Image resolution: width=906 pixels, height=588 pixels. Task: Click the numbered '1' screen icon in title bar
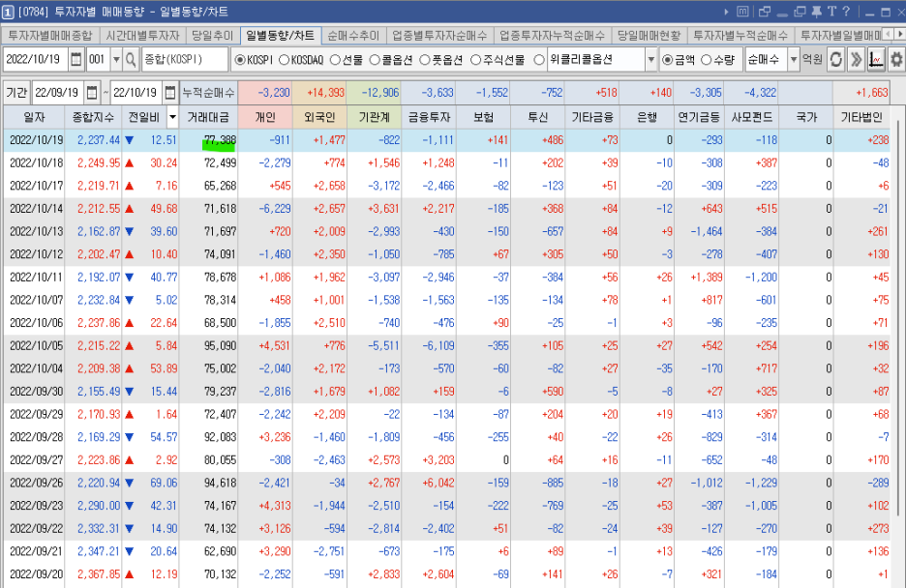tap(8, 12)
